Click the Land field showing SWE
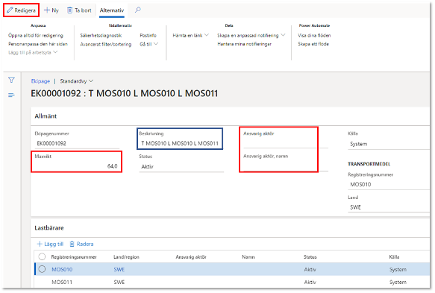The image size is (435, 293). click(x=389, y=207)
